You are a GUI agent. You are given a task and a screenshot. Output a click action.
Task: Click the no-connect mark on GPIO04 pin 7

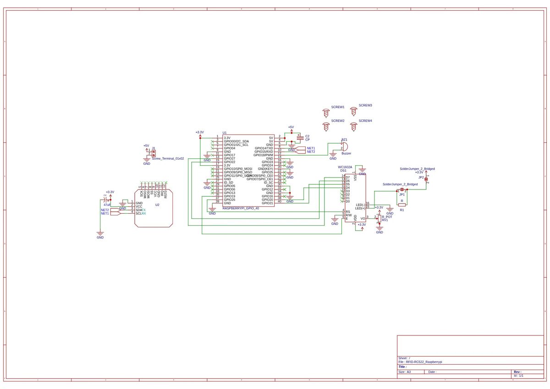[x=211, y=148]
